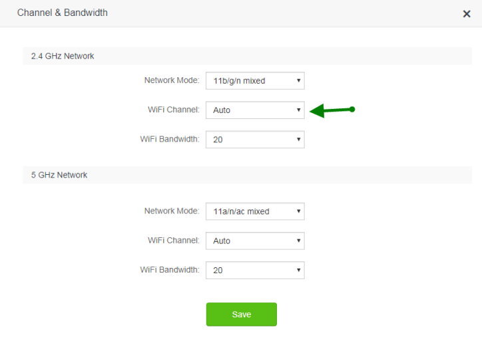Click the green arrow pointing at WiFi Channel
The height and width of the screenshot is (345, 482).
(x=332, y=110)
